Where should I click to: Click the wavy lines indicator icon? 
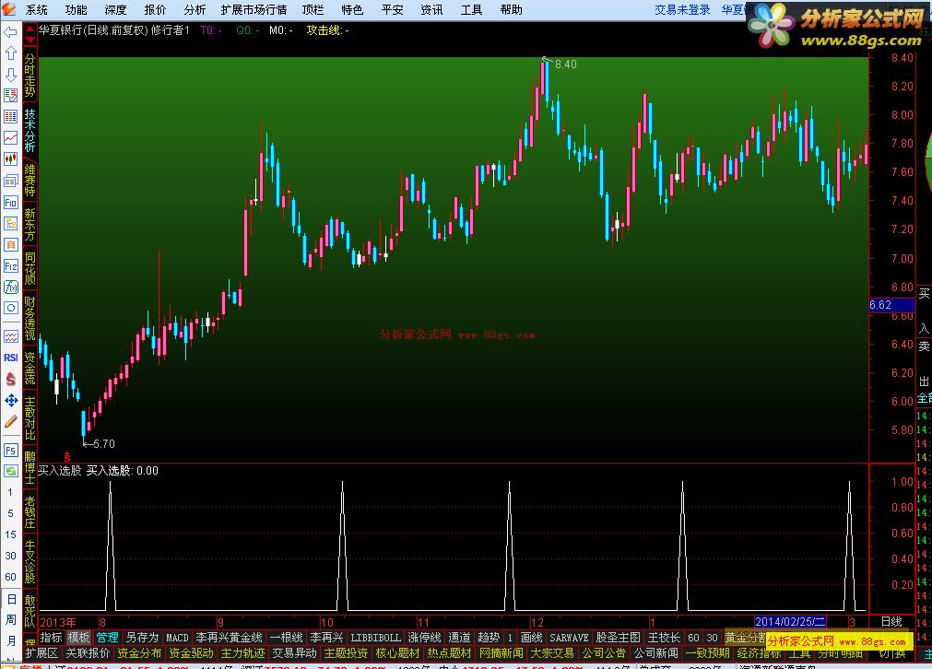coord(10,336)
